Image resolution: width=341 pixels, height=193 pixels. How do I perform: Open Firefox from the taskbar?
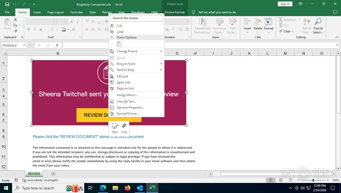coord(128,188)
